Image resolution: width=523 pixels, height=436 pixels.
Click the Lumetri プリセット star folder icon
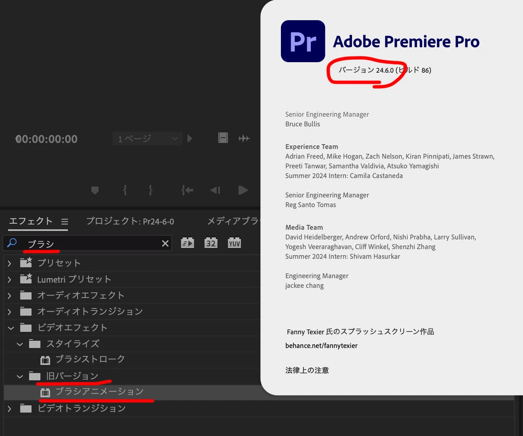[26, 279]
